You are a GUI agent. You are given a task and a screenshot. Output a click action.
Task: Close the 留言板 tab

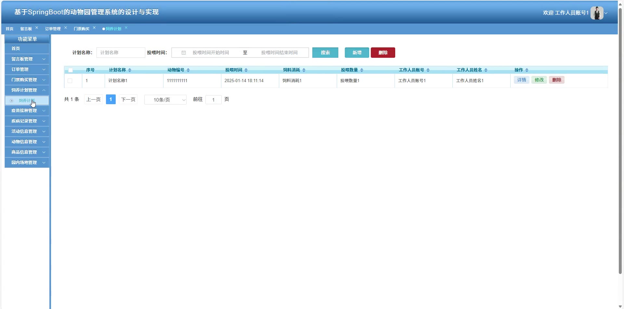pyautogui.click(x=37, y=28)
